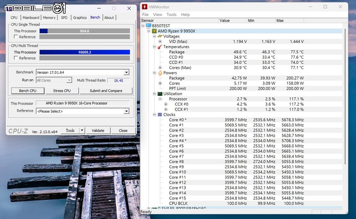Screen dimensions: 356x219
Task: Open the Reference processor Please Select dropdown
Action: tap(126, 111)
